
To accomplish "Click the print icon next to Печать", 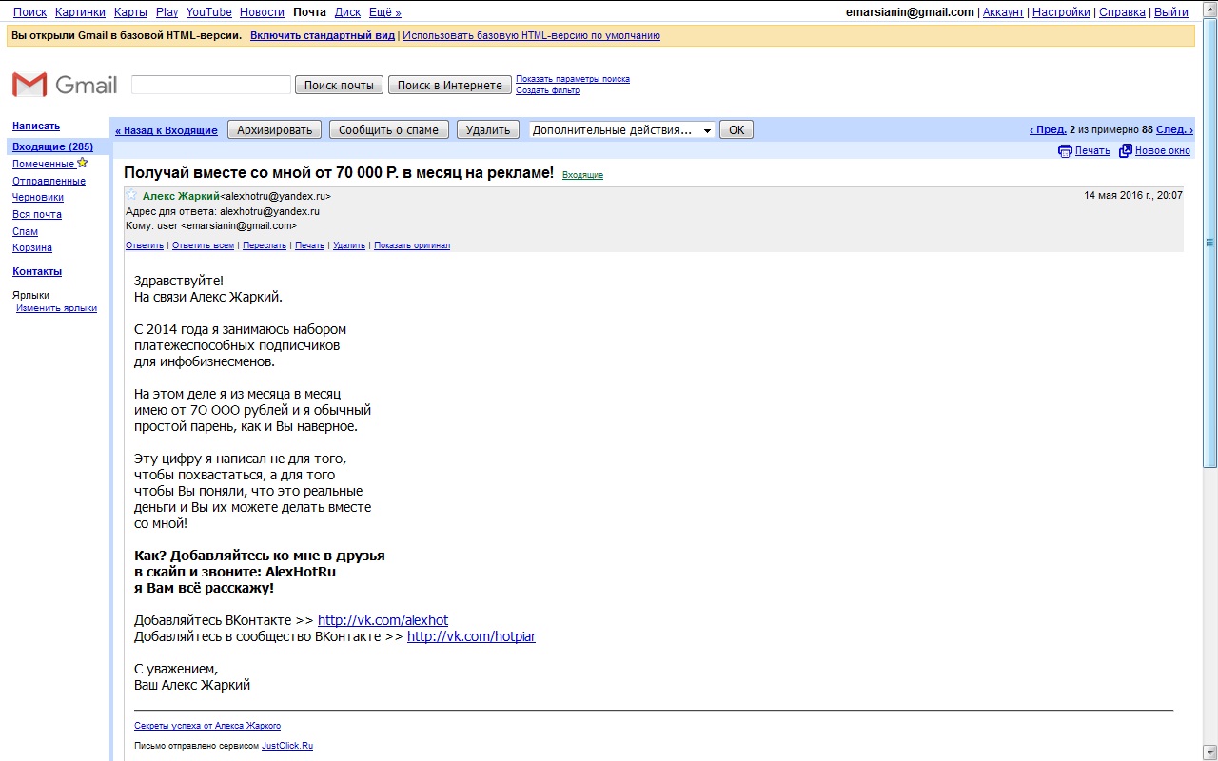I will [1065, 150].
